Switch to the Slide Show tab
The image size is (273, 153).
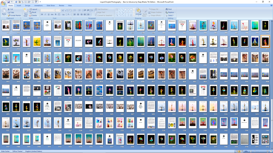click(51, 5)
